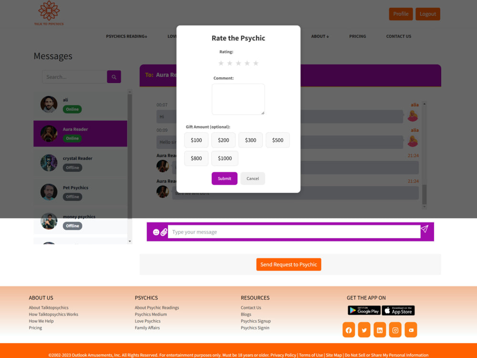This screenshot has height=358, width=477.
Task: Select crystal Reader conversation
Action: pyautogui.click(x=80, y=163)
